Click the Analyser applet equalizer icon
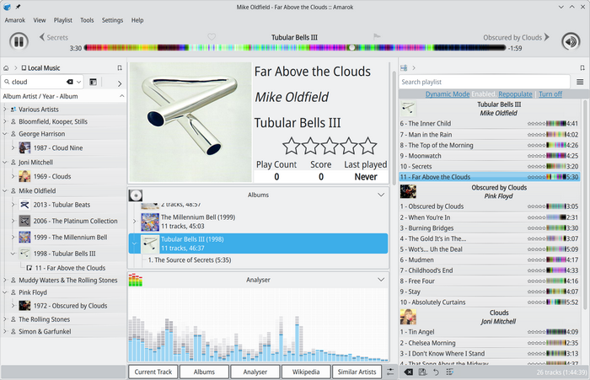This screenshot has height=380, width=590. [136, 280]
